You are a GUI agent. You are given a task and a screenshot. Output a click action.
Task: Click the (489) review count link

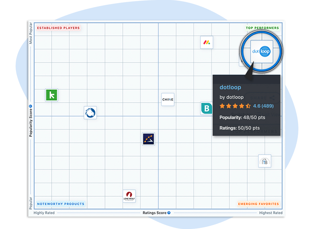pos(267,106)
